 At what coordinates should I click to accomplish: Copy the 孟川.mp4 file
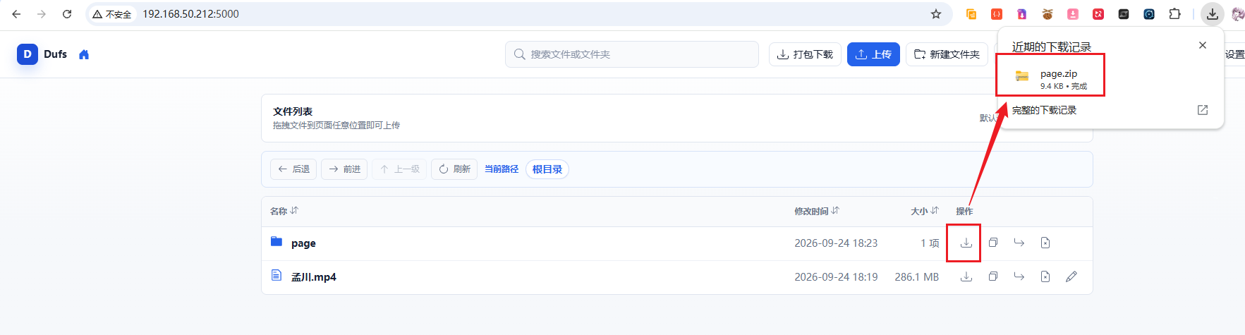[x=993, y=276]
